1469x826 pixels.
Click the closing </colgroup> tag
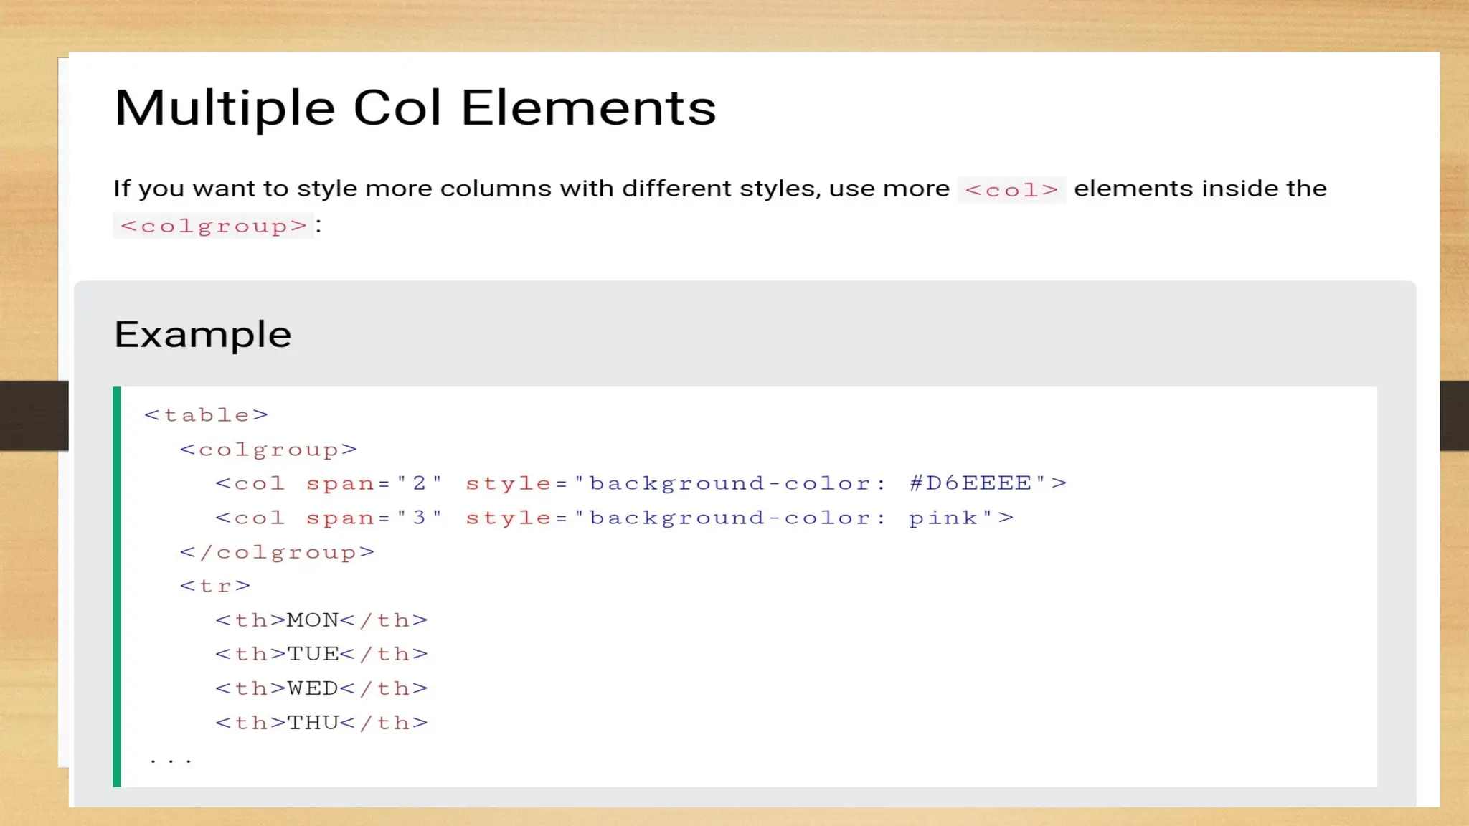click(277, 552)
